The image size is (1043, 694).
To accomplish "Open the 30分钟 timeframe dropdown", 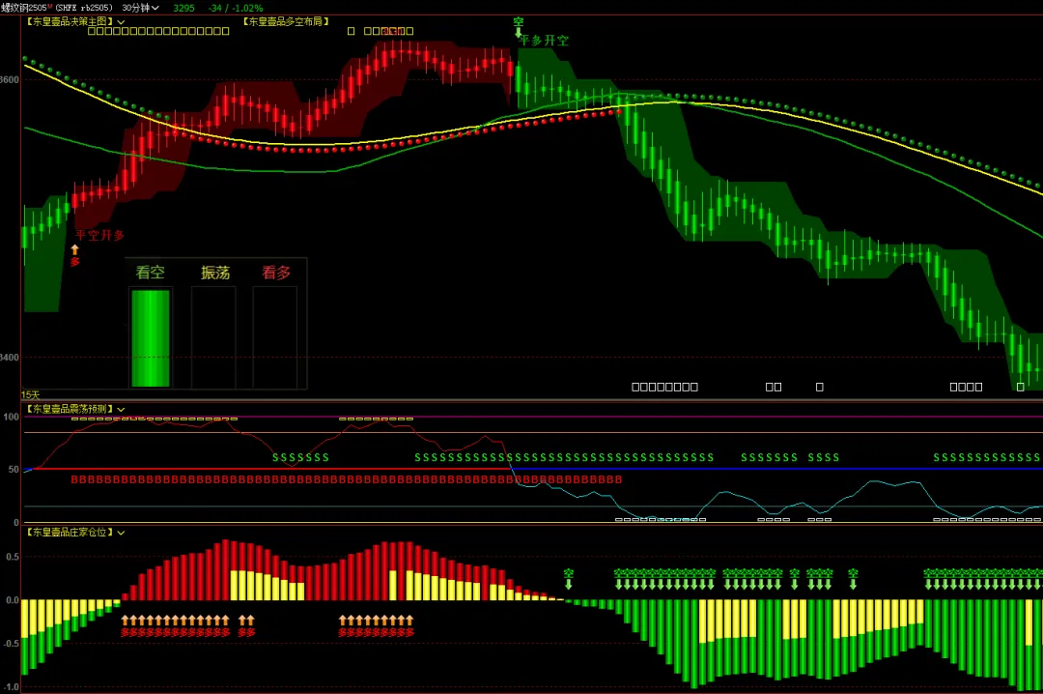I will pos(140,8).
